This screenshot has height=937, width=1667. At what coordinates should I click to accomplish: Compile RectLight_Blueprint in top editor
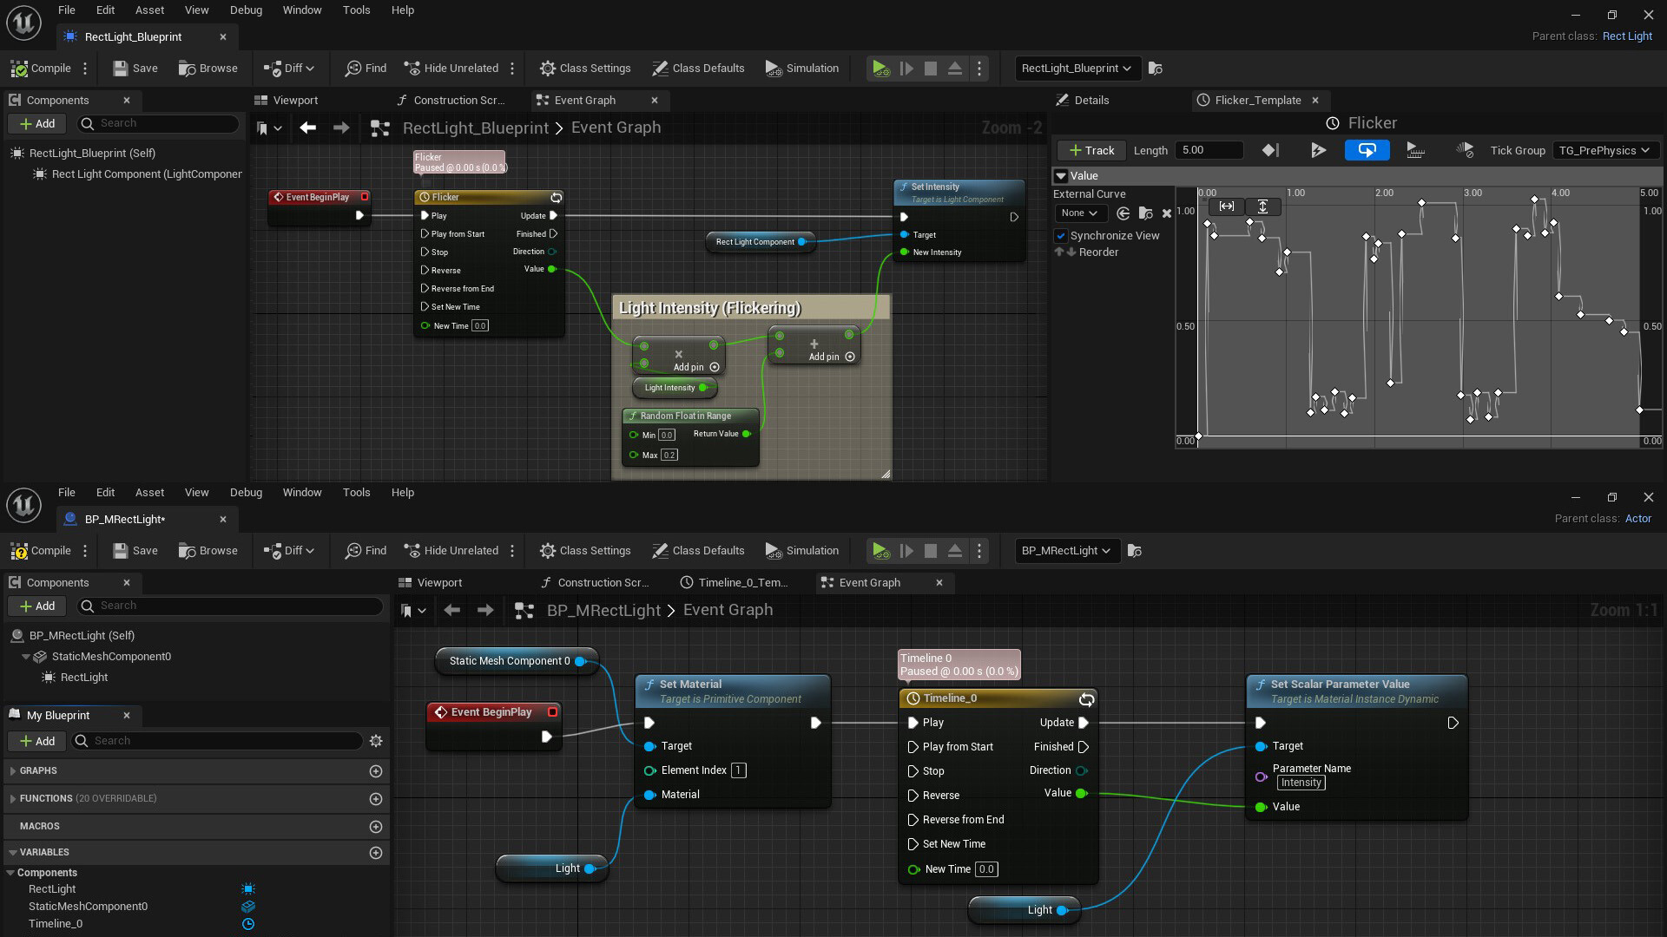pos(41,69)
